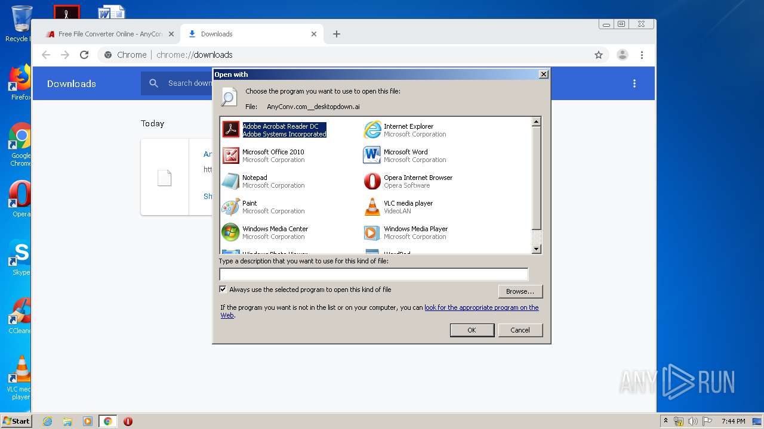The image size is (764, 429).
Task: Click the Today heading text
Action: point(152,123)
